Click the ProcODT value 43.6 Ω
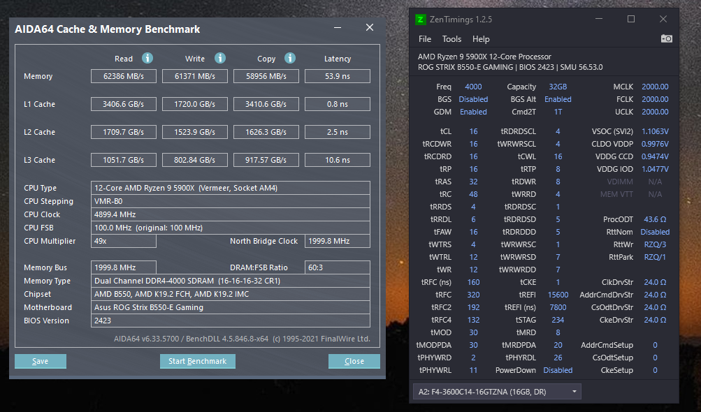 tap(655, 219)
